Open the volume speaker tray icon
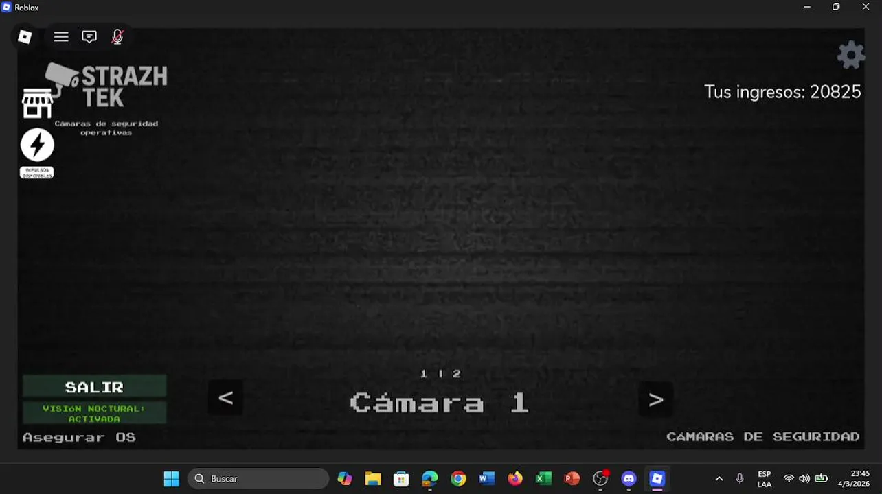Image resolution: width=882 pixels, height=494 pixels. click(x=804, y=478)
